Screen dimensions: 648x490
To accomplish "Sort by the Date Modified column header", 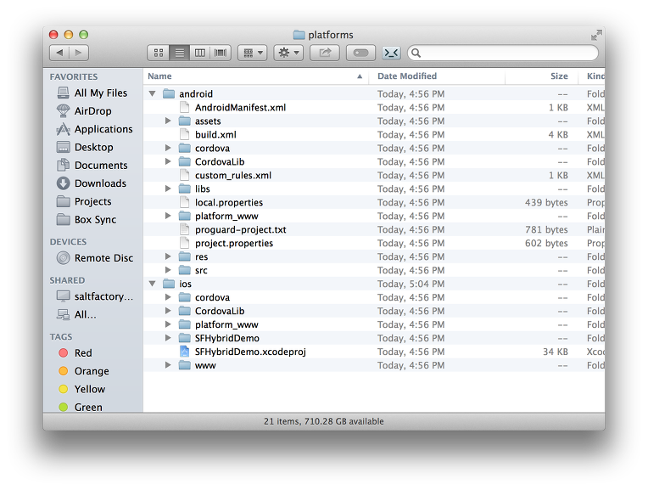I will pyautogui.click(x=407, y=76).
